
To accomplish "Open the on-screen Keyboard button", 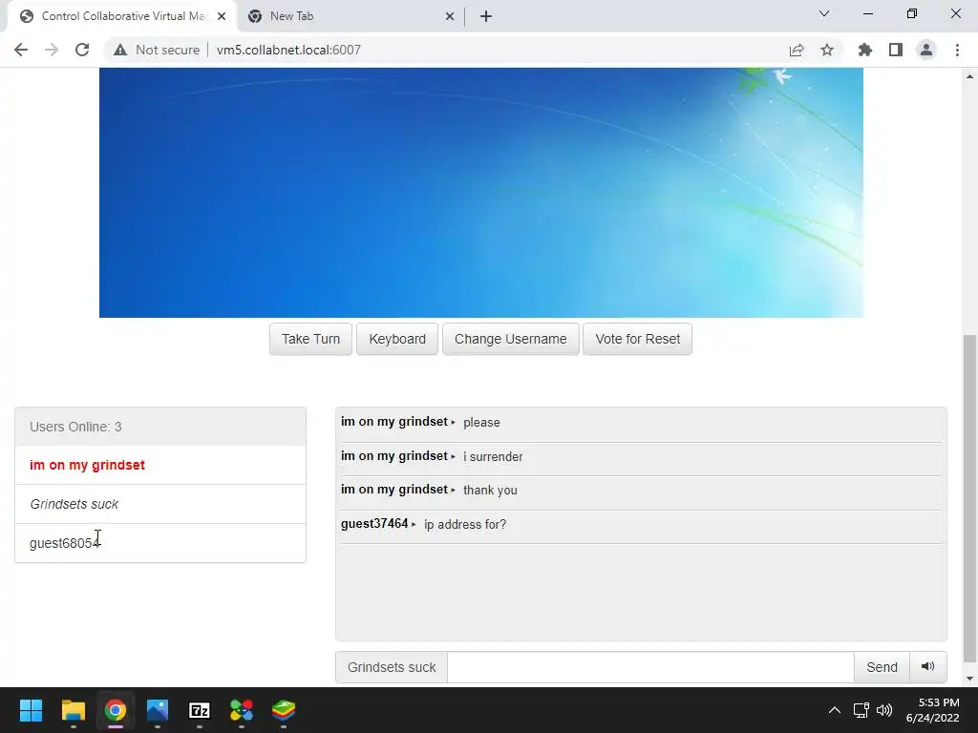I will [397, 339].
